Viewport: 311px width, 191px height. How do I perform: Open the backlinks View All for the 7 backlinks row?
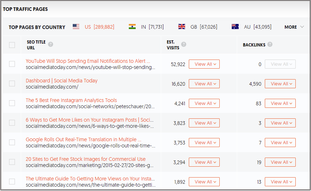tap(280, 142)
